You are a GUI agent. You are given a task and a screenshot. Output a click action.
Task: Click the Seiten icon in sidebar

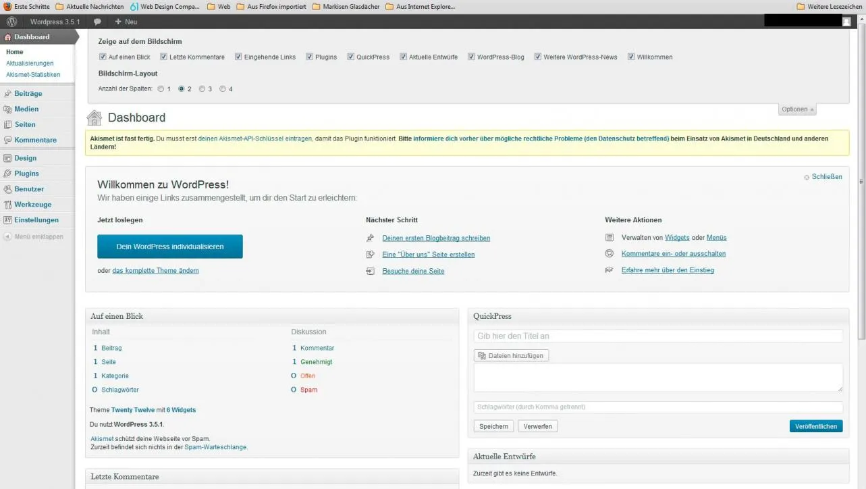pos(7,124)
